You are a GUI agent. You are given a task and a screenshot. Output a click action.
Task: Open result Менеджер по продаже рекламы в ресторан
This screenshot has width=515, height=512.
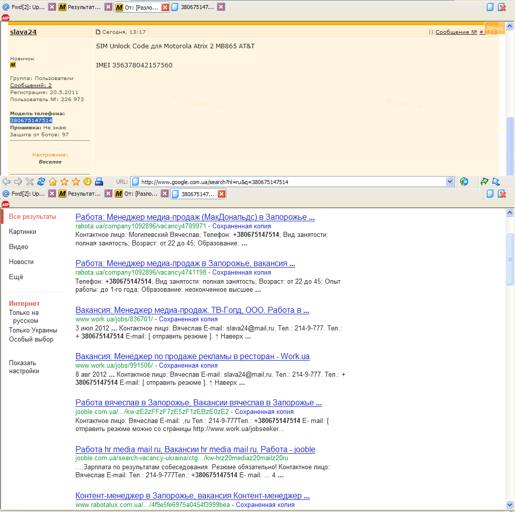coord(193,356)
